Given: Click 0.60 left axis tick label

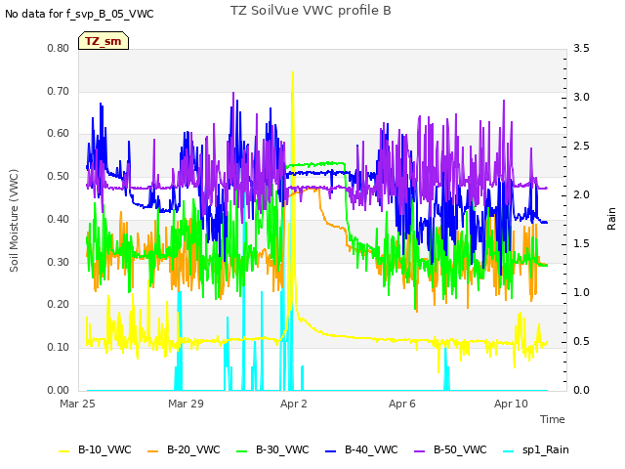Looking at the screenshot, I should point(59,133).
